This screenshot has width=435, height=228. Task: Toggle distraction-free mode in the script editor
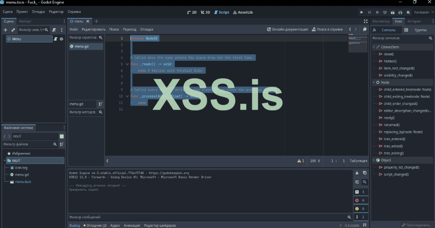coord(366,21)
